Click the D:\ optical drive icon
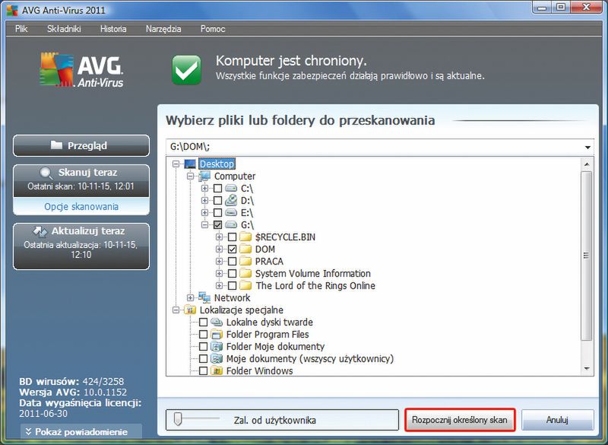Screen dimensions: 608x445 [231, 200]
